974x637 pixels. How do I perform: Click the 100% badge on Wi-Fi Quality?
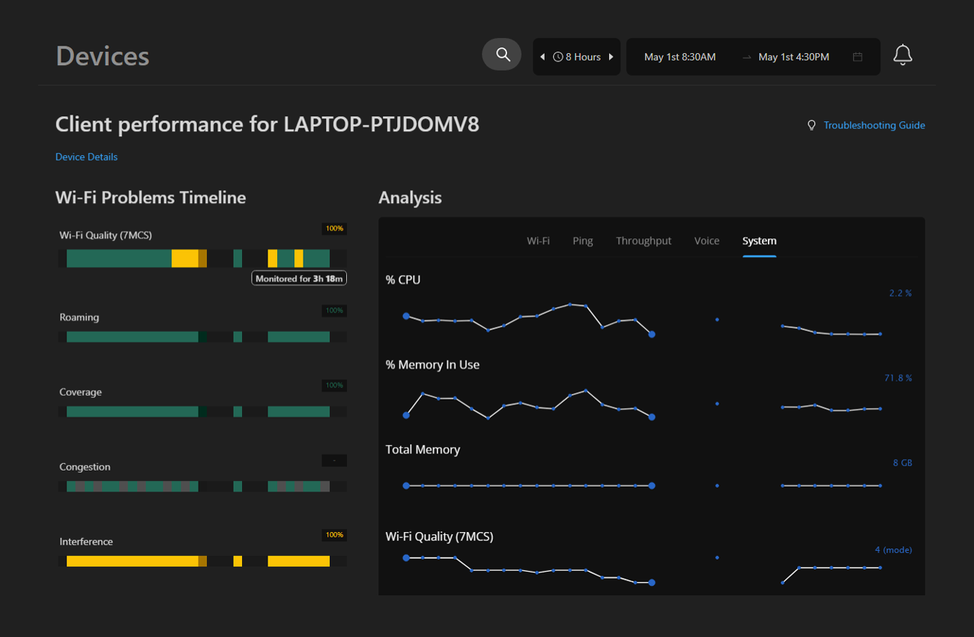[x=334, y=229]
